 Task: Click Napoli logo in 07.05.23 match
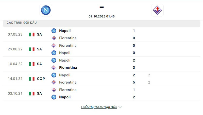(x=54, y=31)
